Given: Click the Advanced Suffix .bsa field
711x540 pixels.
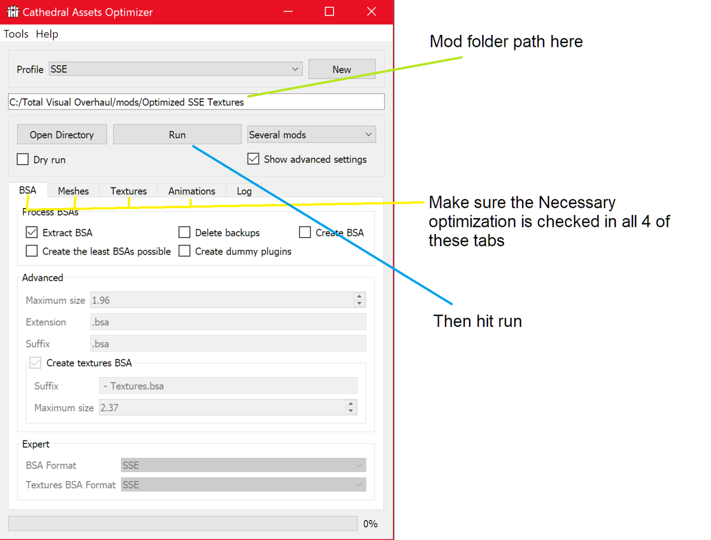Looking at the screenshot, I should (228, 343).
